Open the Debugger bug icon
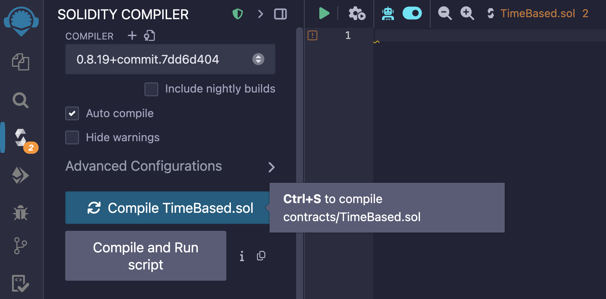 [21, 213]
